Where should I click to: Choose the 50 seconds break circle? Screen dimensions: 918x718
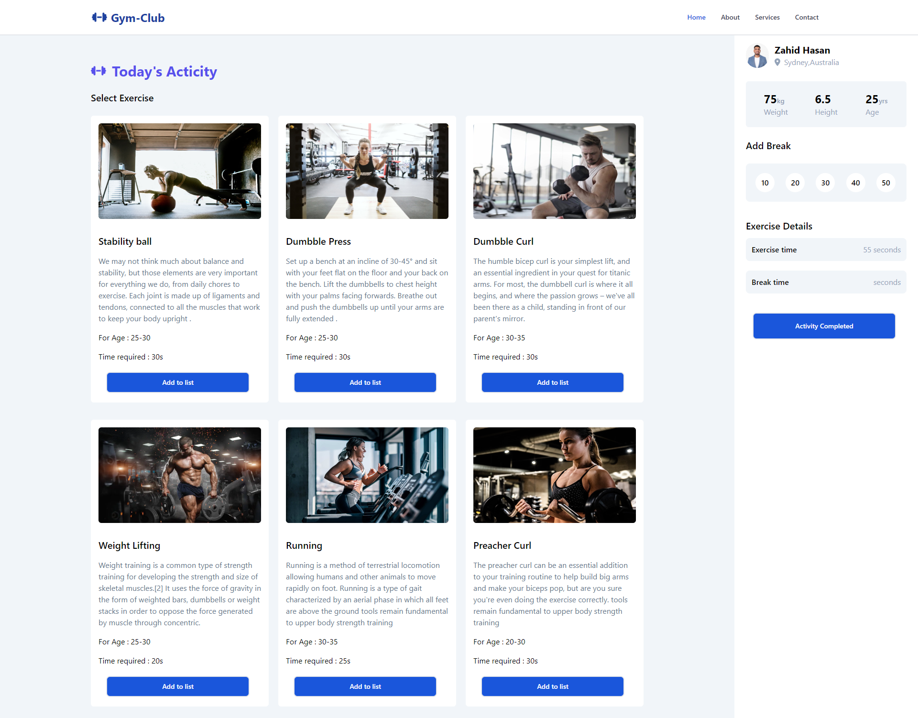pyautogui.click(x=885, y=183)
